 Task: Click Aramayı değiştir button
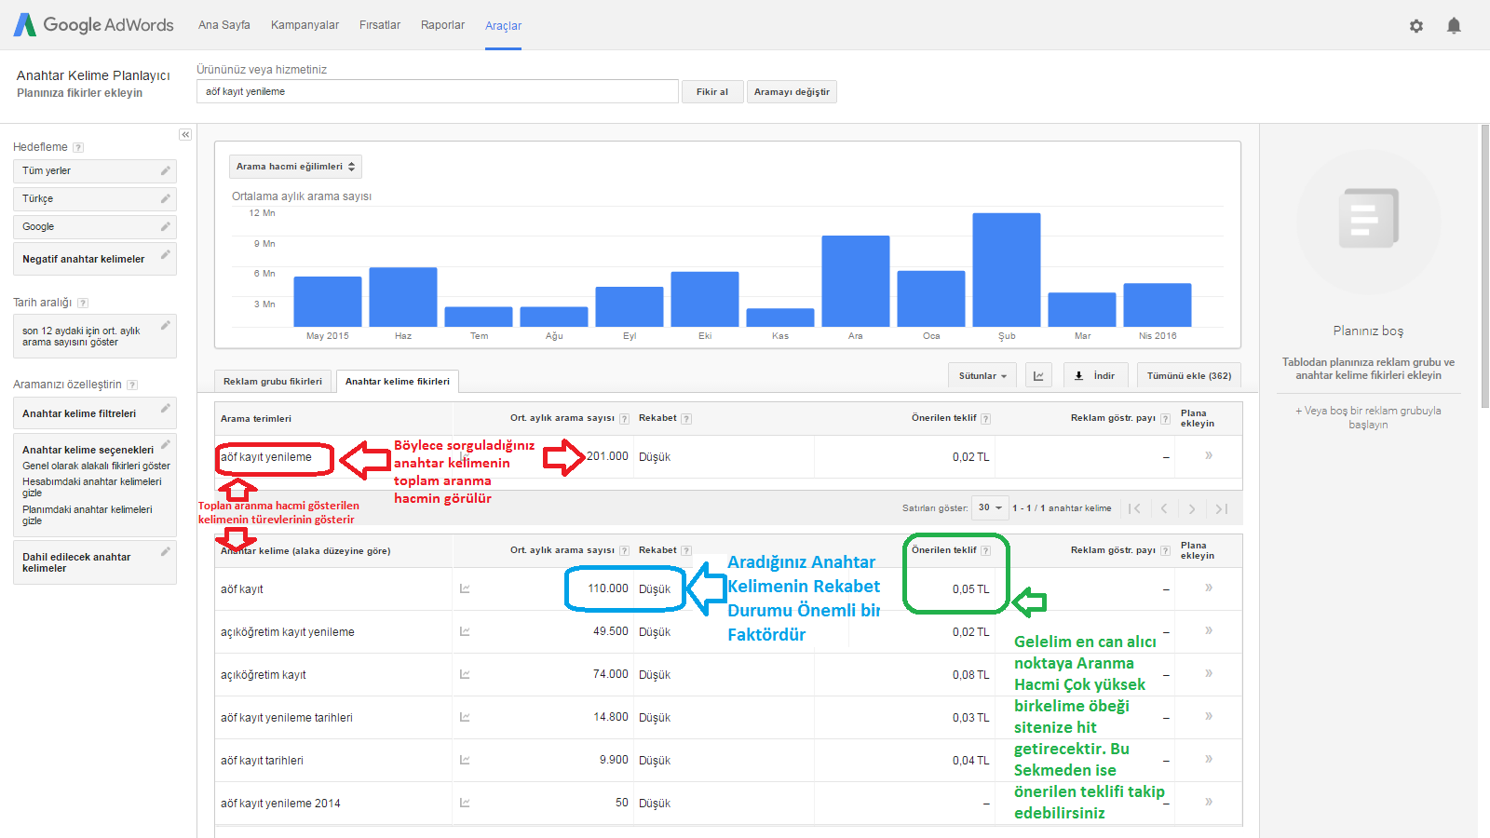792,91
